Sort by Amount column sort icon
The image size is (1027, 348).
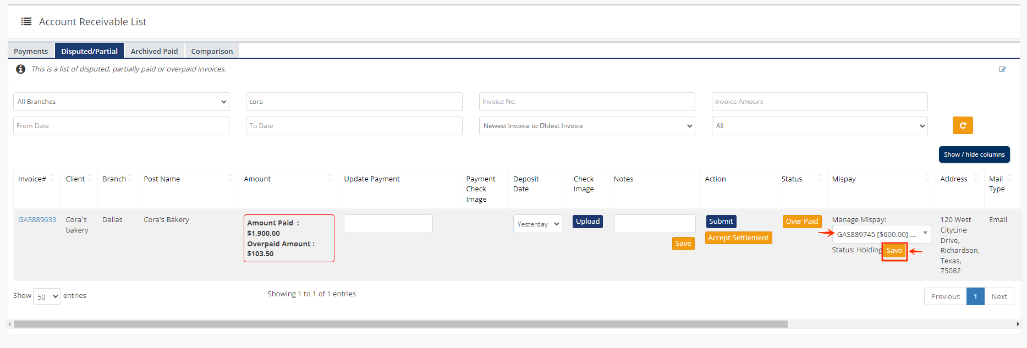(330, 178)
